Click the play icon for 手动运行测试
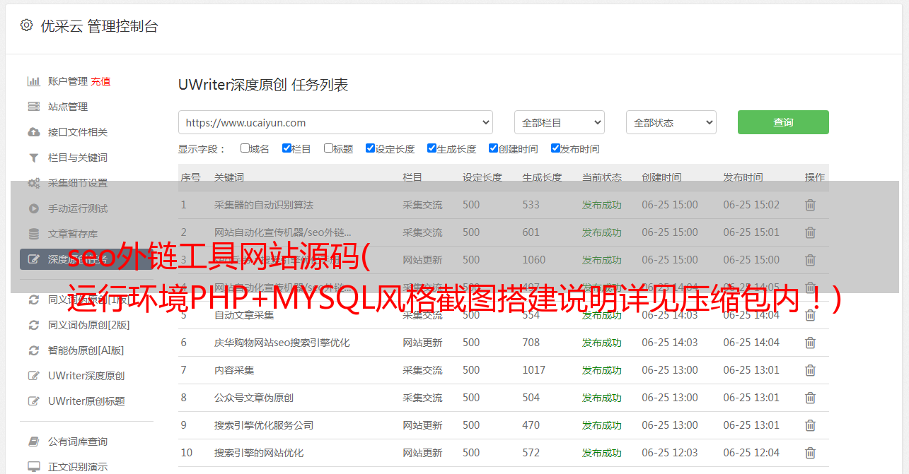Screen dimensions: 909x474 tap(33, 208)
